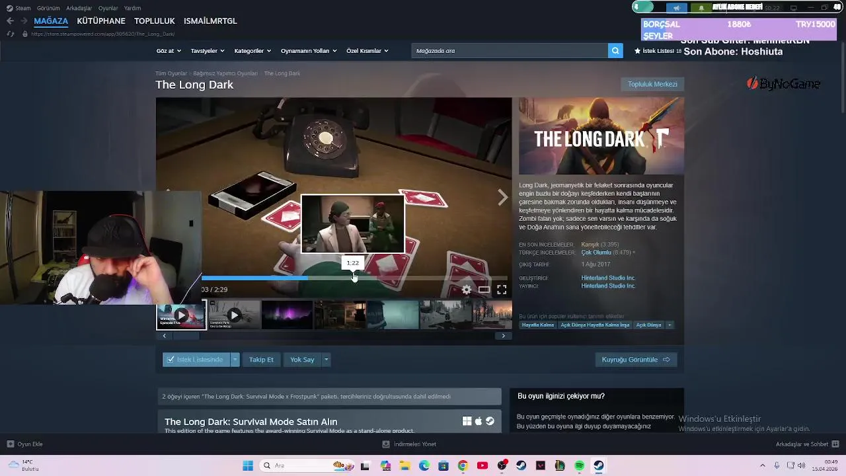Show next media with the right chevron
846x476 pixels.
(502, 197)
